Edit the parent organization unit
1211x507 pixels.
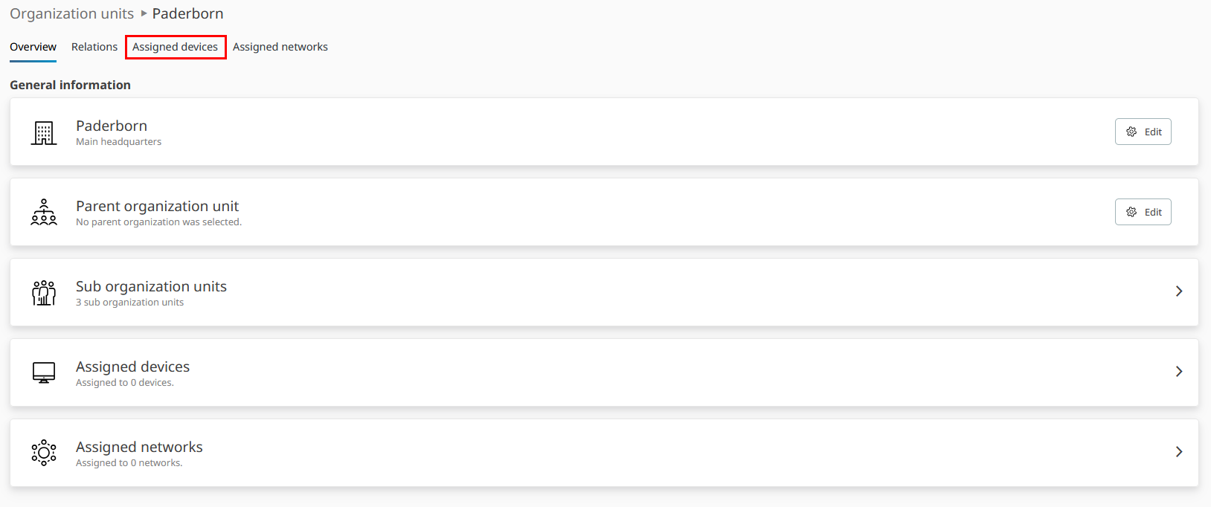click(x=1143, y=212)
